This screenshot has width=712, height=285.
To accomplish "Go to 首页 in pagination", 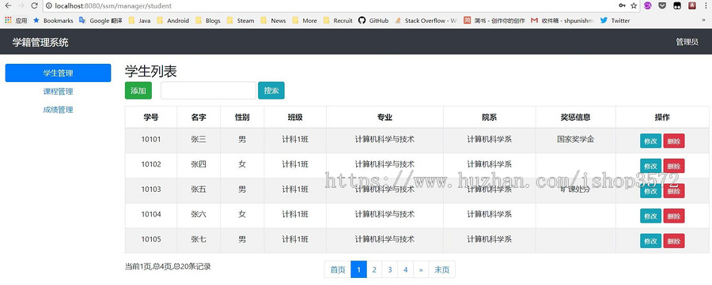I will coord(338,269).
